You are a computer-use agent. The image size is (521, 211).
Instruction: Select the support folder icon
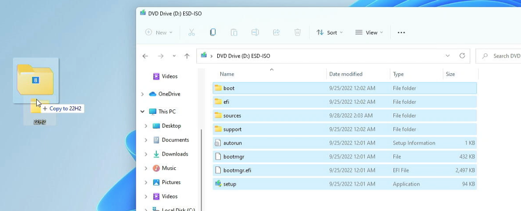(218, 129)
